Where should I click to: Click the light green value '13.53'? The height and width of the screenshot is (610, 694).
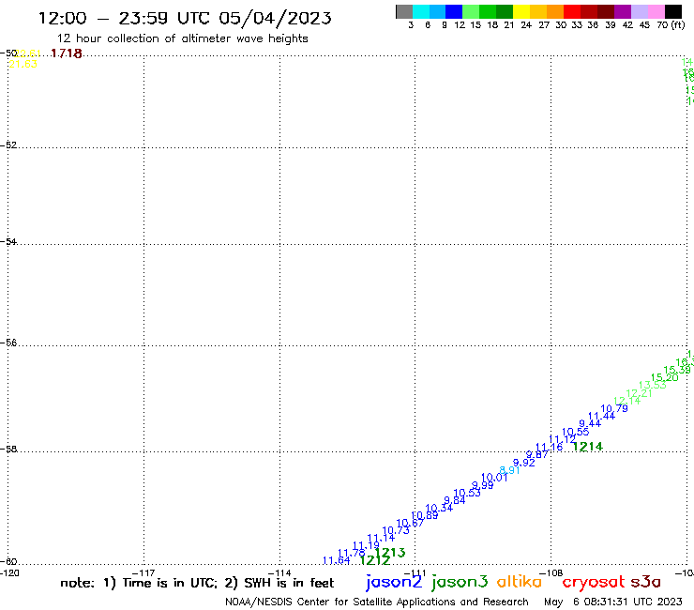click(x=653, y=385)
